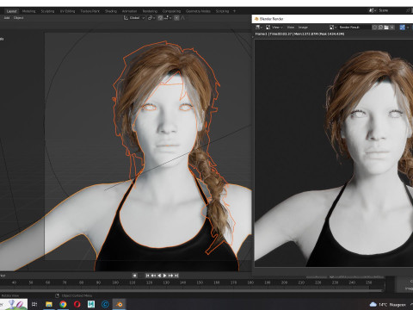Play the animation forward
Viewport: 413px width, 310px height.
point(165,276)
